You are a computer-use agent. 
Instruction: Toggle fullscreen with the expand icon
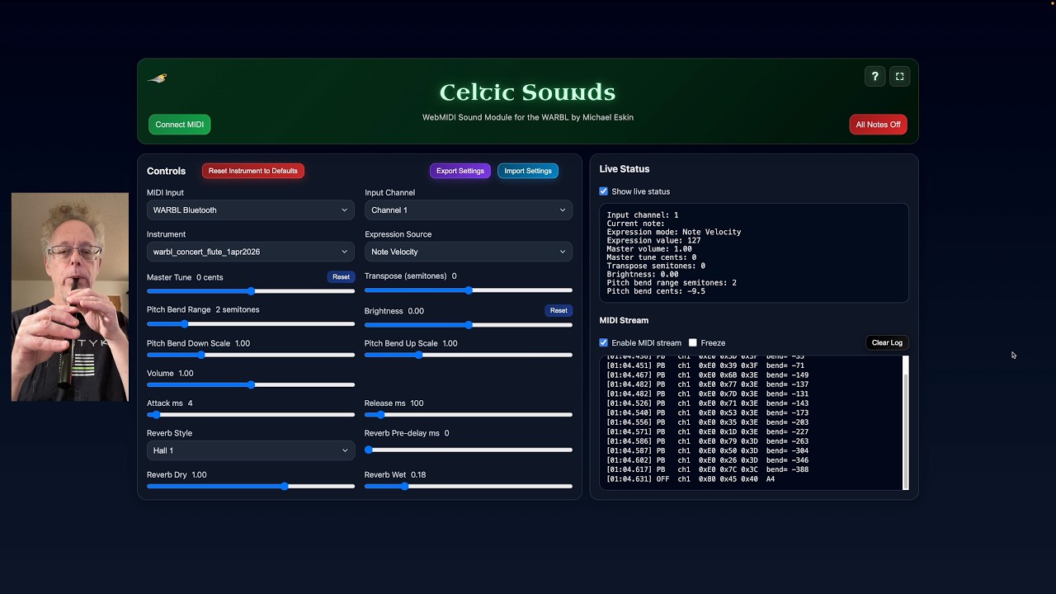(x=899, y=77)
